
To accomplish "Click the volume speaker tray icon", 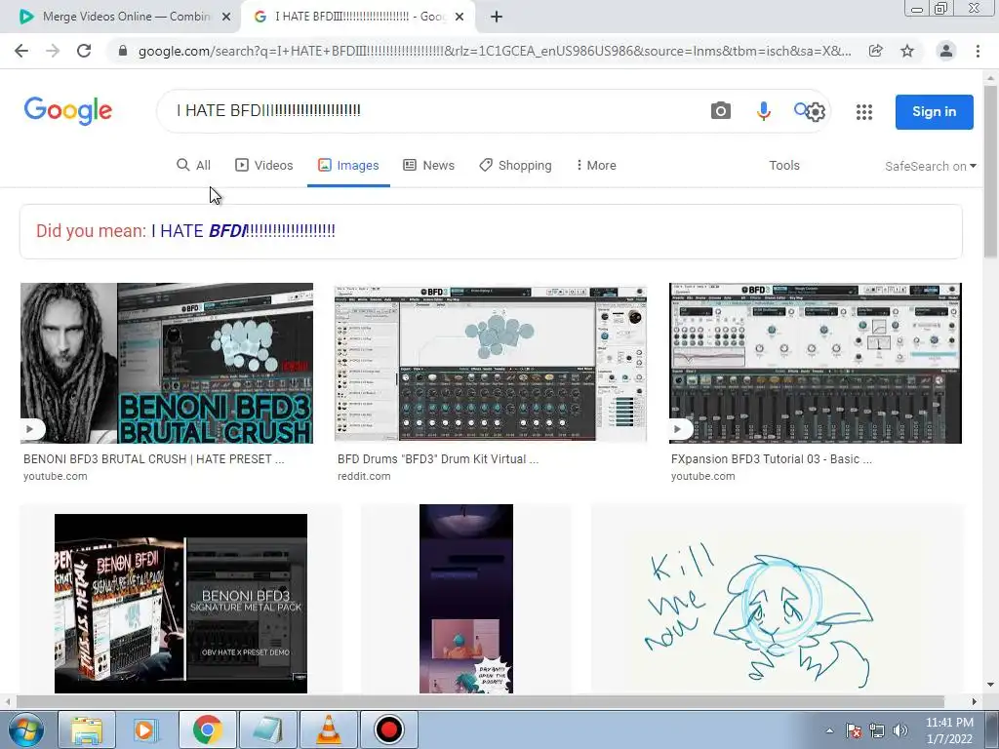I will point(900,730).
